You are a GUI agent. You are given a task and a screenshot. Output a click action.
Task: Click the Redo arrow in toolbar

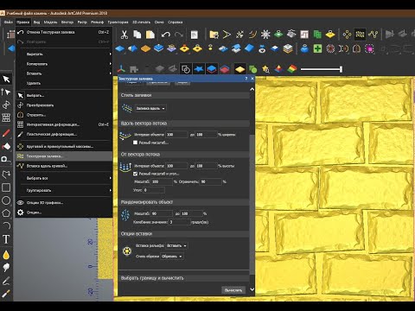179,35
